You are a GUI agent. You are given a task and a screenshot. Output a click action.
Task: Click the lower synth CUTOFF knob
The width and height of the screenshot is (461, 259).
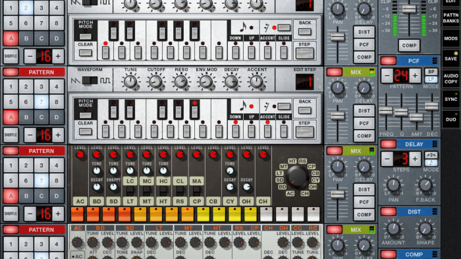click(156, 82)
